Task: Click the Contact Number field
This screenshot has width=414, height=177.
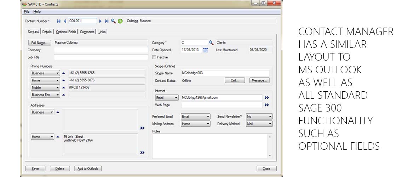Action: (83, 21)
